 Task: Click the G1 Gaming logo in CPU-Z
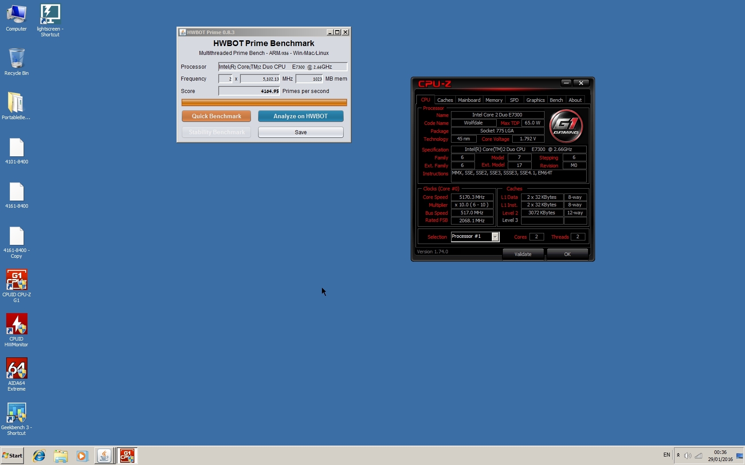[566, 126]
